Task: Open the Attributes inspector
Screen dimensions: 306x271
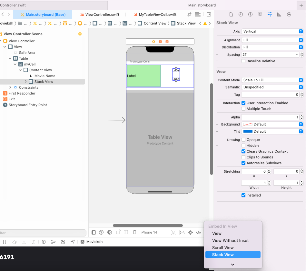Action: pos(270,15)
